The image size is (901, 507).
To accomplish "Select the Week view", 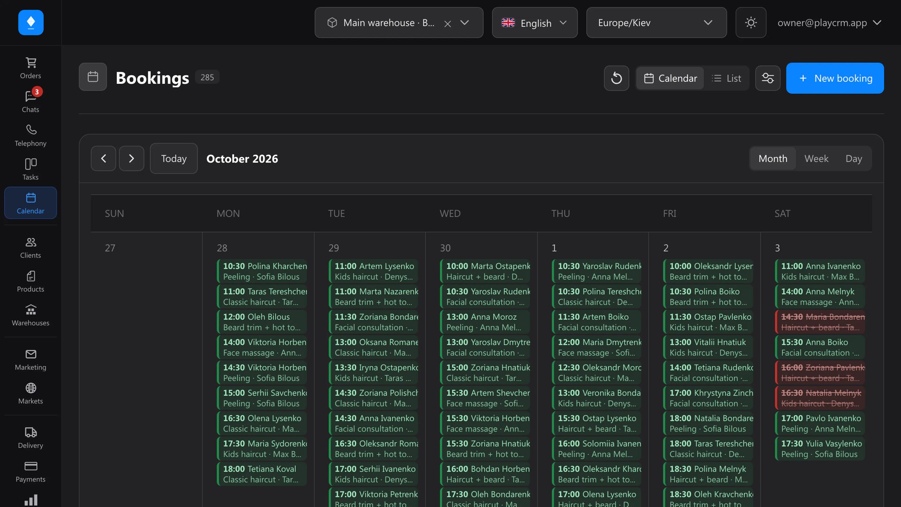I will (817, 158).
